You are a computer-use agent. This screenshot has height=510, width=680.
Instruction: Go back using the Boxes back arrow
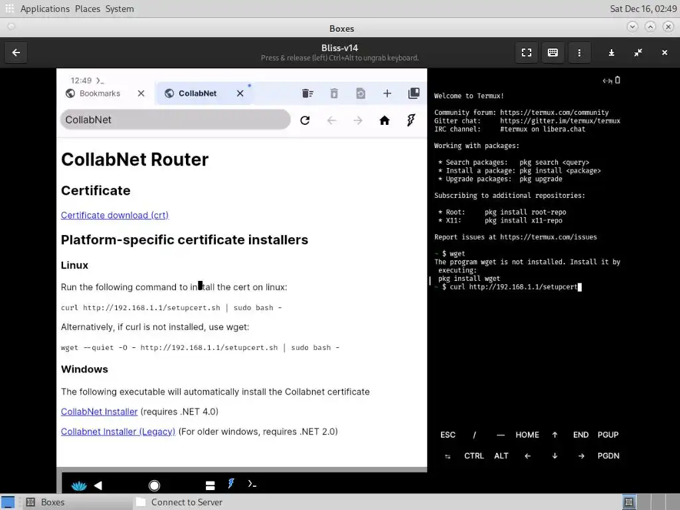(x=16, y=52)
